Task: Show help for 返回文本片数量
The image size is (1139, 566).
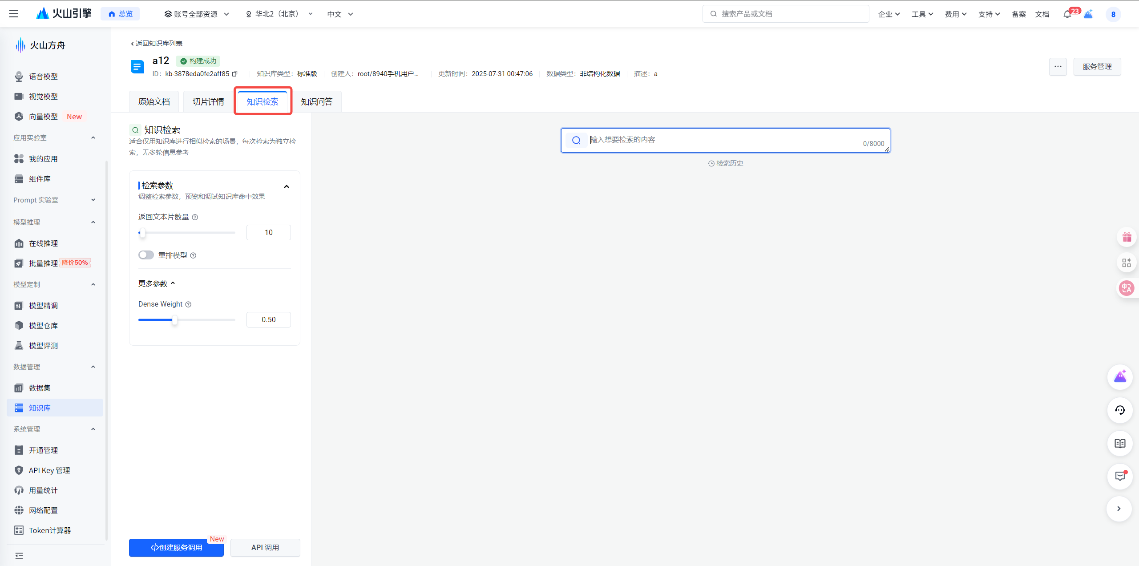Action: click(x=195, y=217)
